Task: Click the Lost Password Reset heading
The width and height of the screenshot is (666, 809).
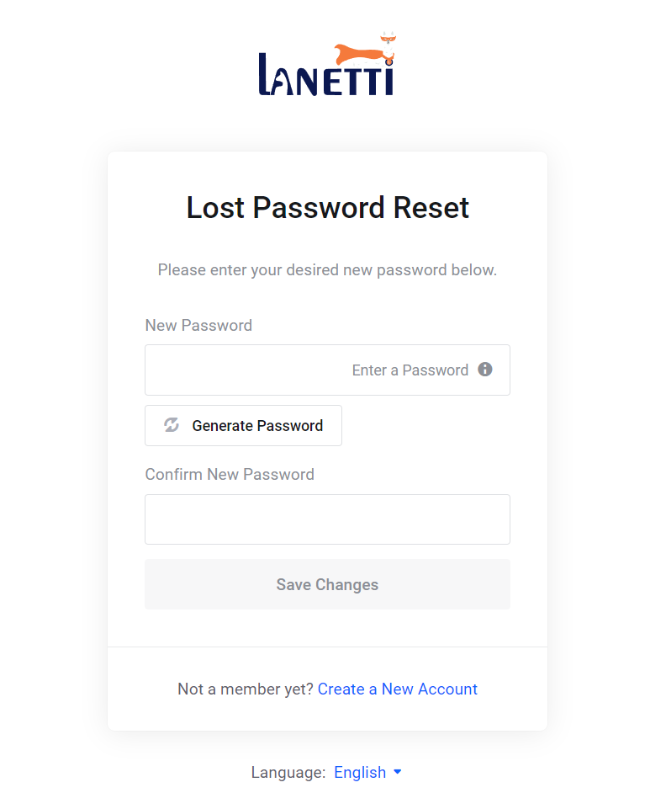Action: (x=327, y=207)
